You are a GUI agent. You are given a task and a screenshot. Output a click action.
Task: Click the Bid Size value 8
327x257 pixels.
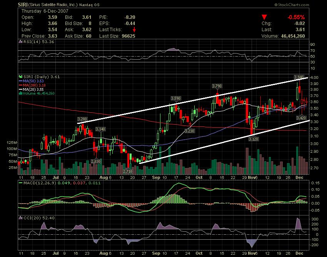(x=90, y=23)
